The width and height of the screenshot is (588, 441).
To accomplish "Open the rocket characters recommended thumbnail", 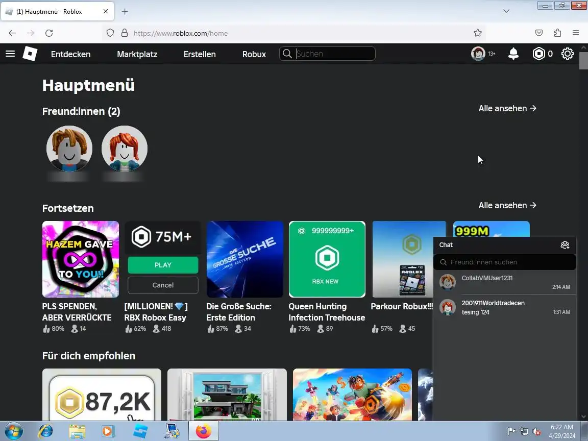I will click(352, 395).
